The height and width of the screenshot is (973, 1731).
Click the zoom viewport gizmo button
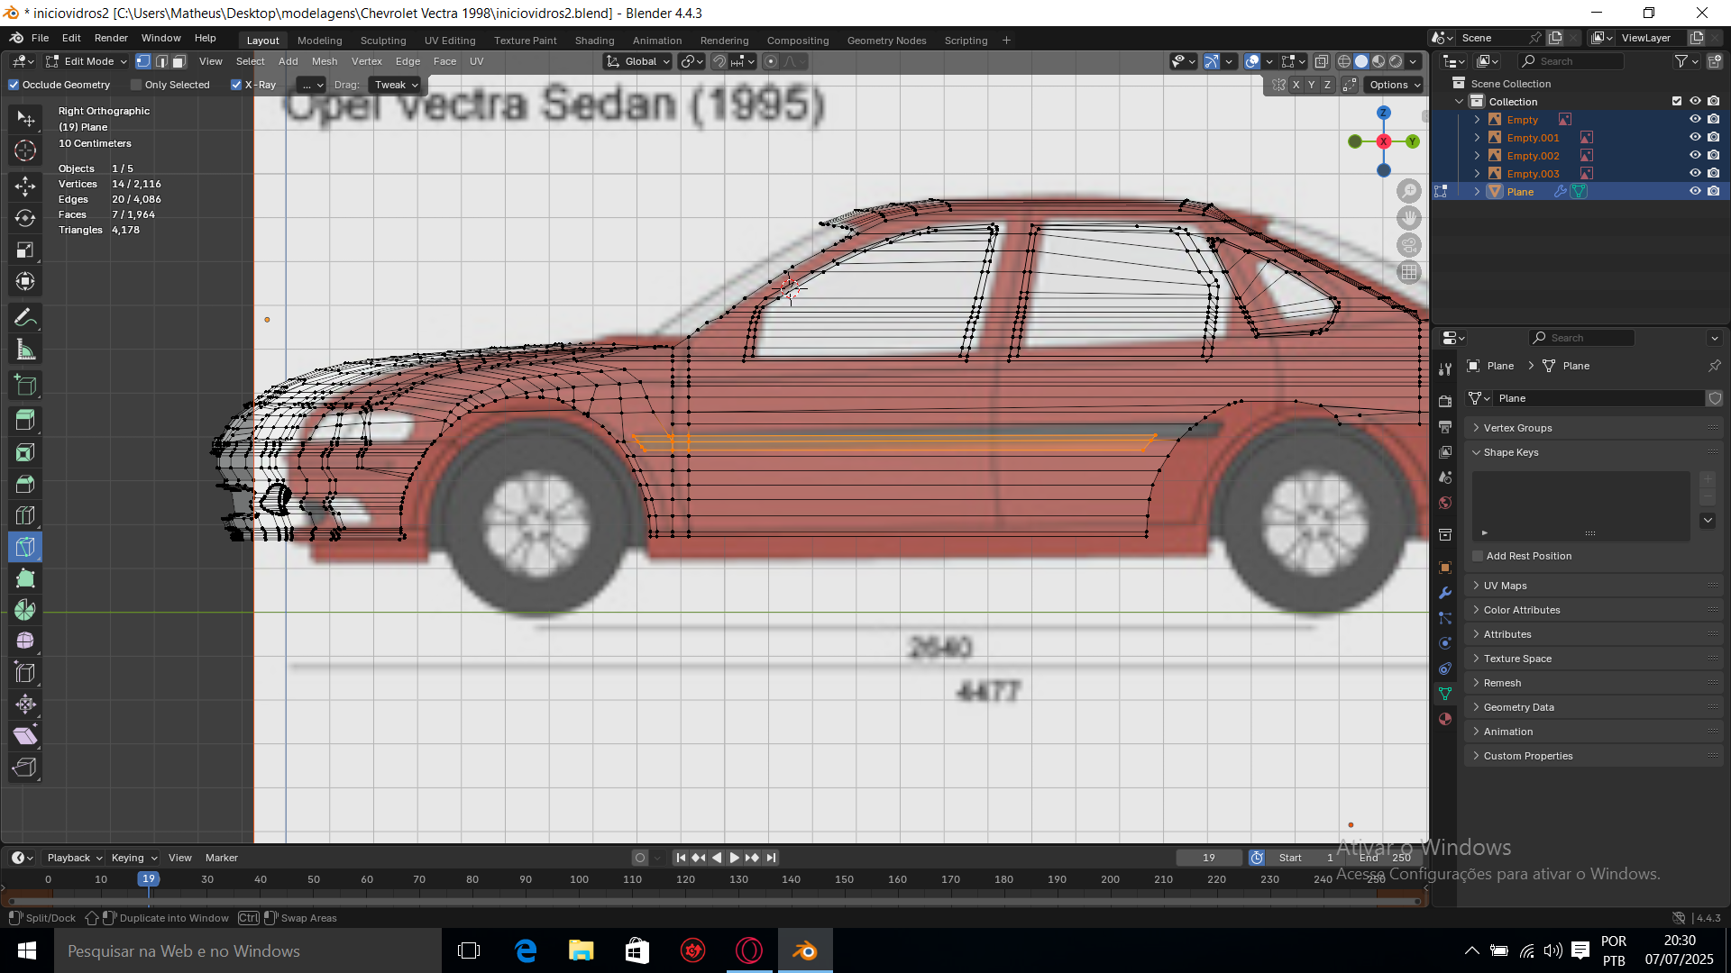[1408, 191]
